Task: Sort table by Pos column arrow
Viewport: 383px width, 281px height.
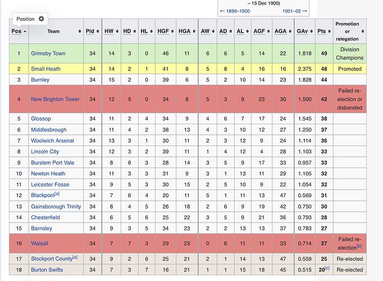Action: 25,31
